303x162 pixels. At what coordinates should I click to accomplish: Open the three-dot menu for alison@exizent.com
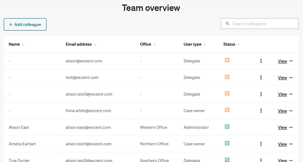pyautogui.click(x=261, y=61)
